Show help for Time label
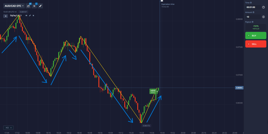Viewport: 268px width, 134px height. [251, 3]
